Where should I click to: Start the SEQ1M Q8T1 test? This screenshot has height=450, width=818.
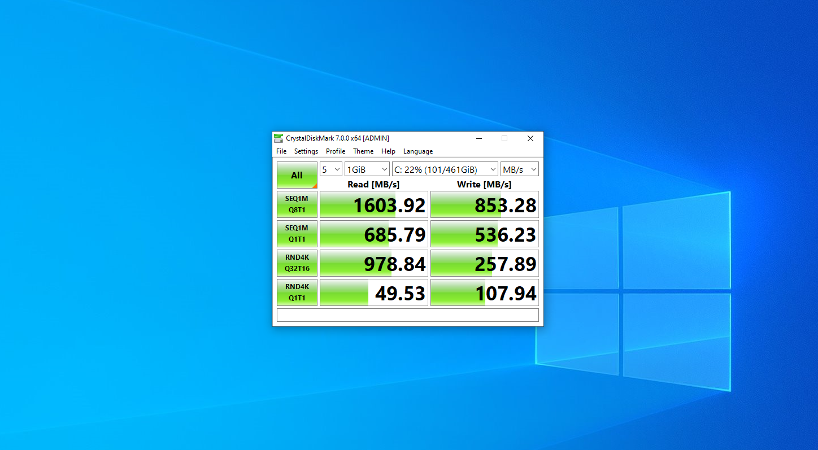(297, 204)
